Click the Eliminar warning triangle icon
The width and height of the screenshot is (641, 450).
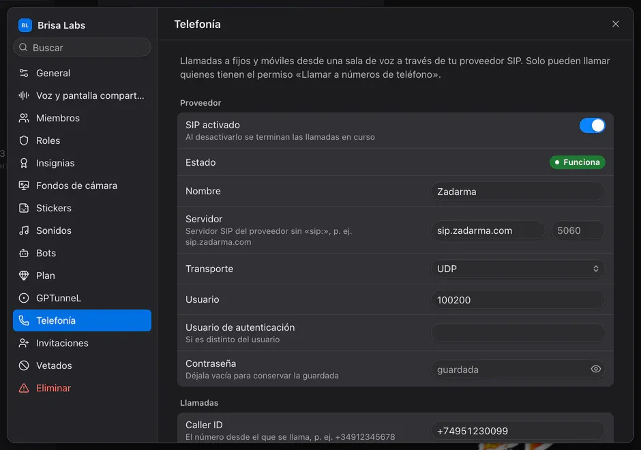click(24, 388)
